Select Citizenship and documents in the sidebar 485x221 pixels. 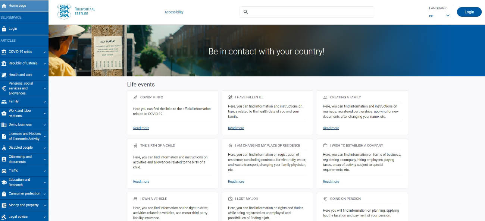[24, 160]
